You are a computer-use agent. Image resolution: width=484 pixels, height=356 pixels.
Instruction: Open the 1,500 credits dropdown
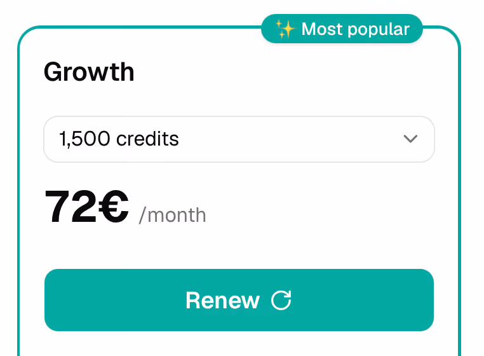pyautogui.click(x=239, y=139)
